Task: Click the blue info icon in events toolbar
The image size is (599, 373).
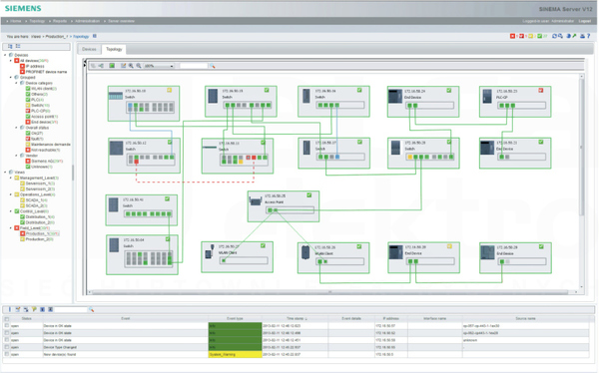Action: pyautogui.click(x=10, y=309)
